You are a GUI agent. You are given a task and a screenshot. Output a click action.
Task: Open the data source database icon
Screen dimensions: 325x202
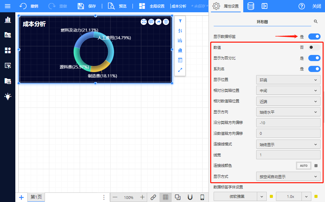(x=250, y=6)
